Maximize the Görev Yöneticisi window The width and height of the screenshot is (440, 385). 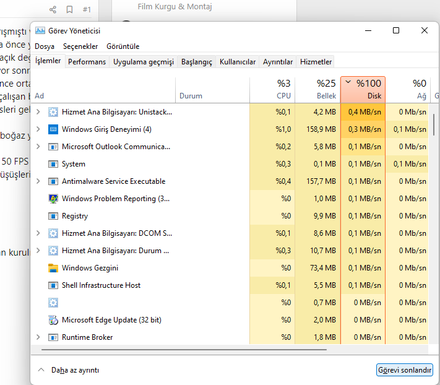[x=395, y=30]
